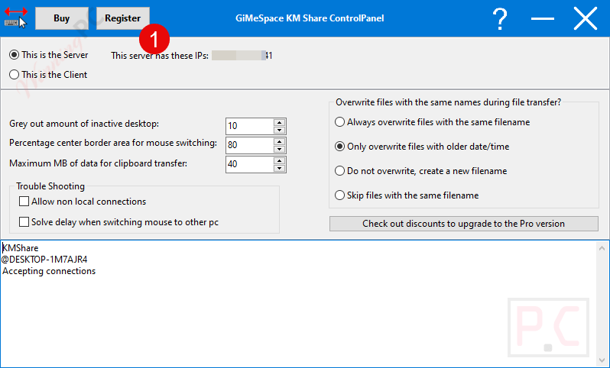Screen dimensions: 610x368
Task: Decrease clipboard maximum MB with down arrow
Action: click(x=279, y=168)
